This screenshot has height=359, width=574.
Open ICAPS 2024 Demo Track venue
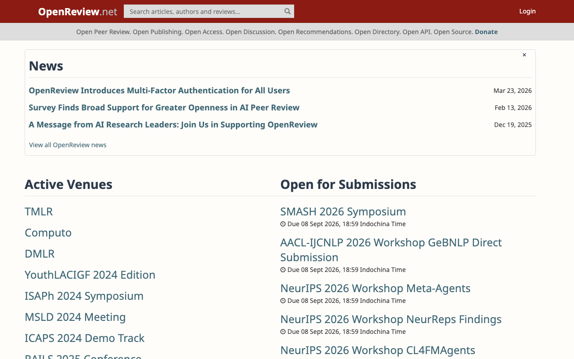85,338
